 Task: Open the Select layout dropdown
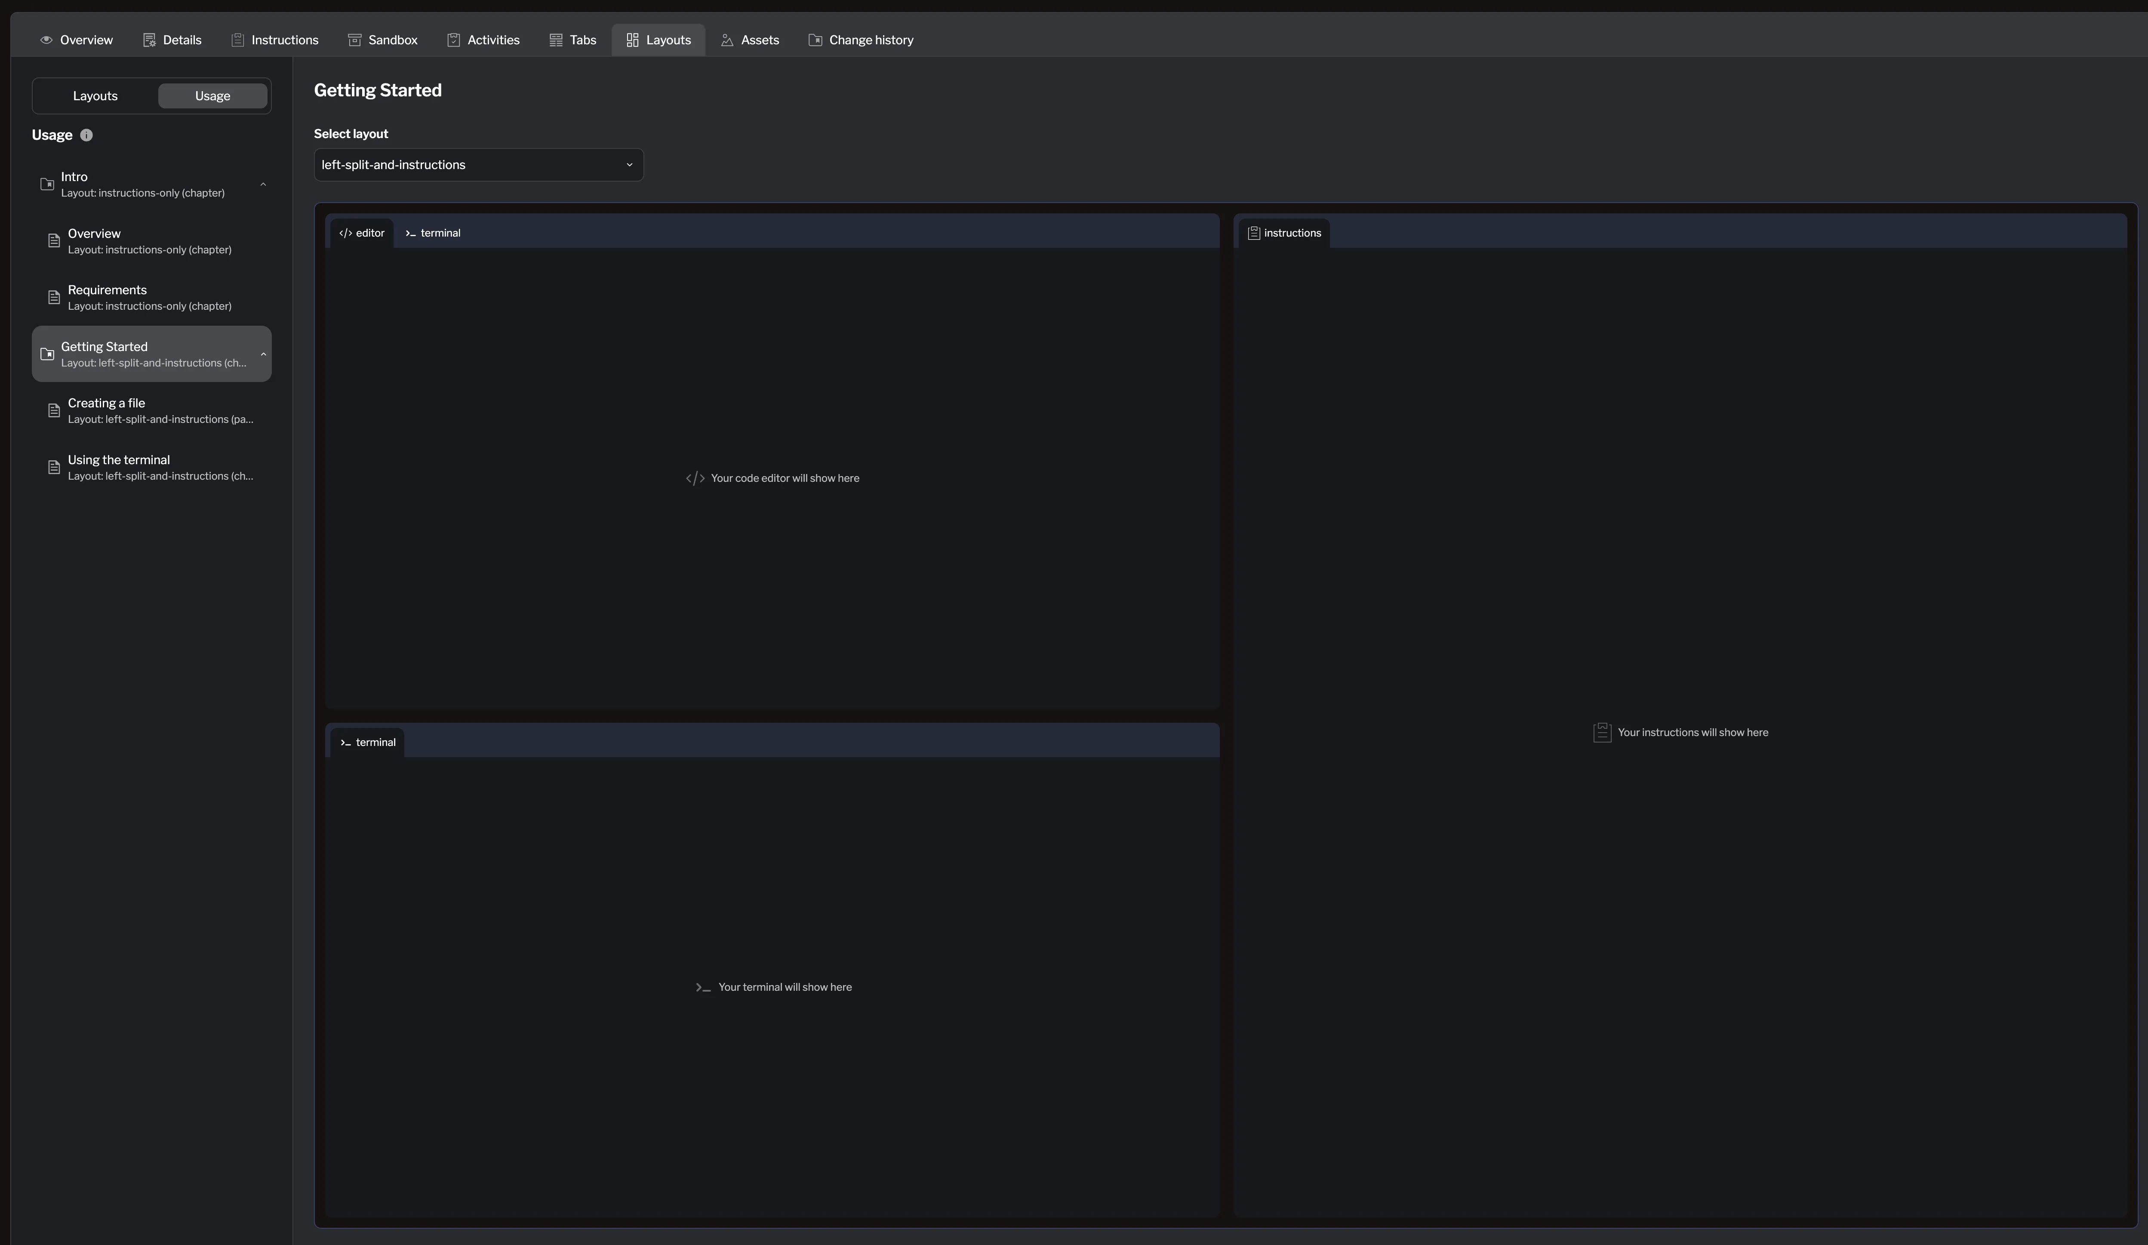pos(478,165)
